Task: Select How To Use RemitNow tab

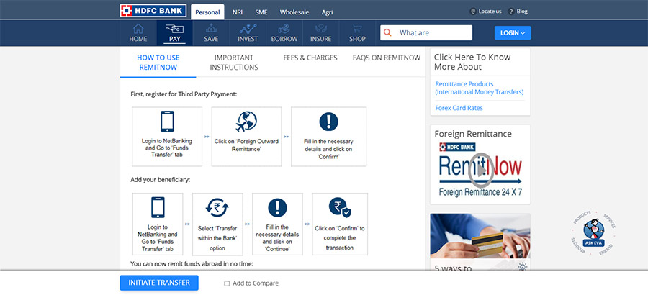Action: coord(158,63)
